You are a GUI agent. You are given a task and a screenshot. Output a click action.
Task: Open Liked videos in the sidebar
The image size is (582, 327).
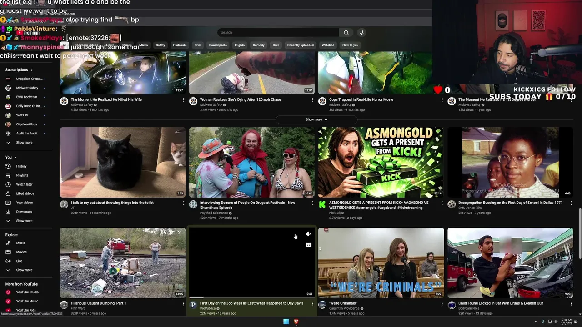tap(25, 193)
